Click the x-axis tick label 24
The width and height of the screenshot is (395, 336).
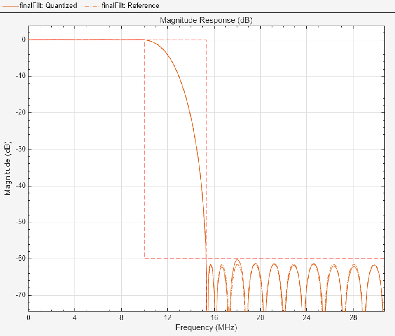(306, 317)
